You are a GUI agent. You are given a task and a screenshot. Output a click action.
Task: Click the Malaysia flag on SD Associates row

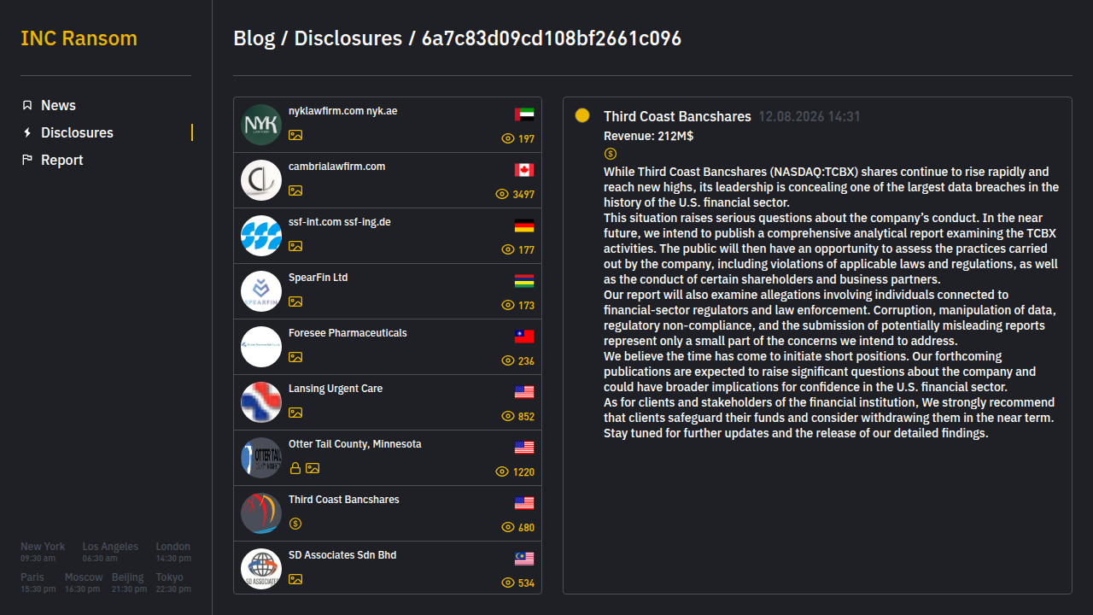[x=524, y=559]
